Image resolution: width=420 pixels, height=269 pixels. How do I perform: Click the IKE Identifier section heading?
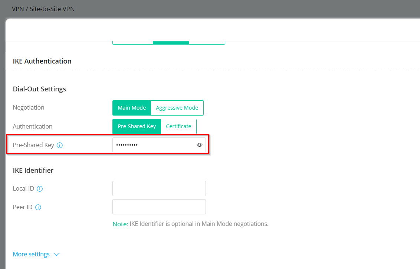coord(33,171)
